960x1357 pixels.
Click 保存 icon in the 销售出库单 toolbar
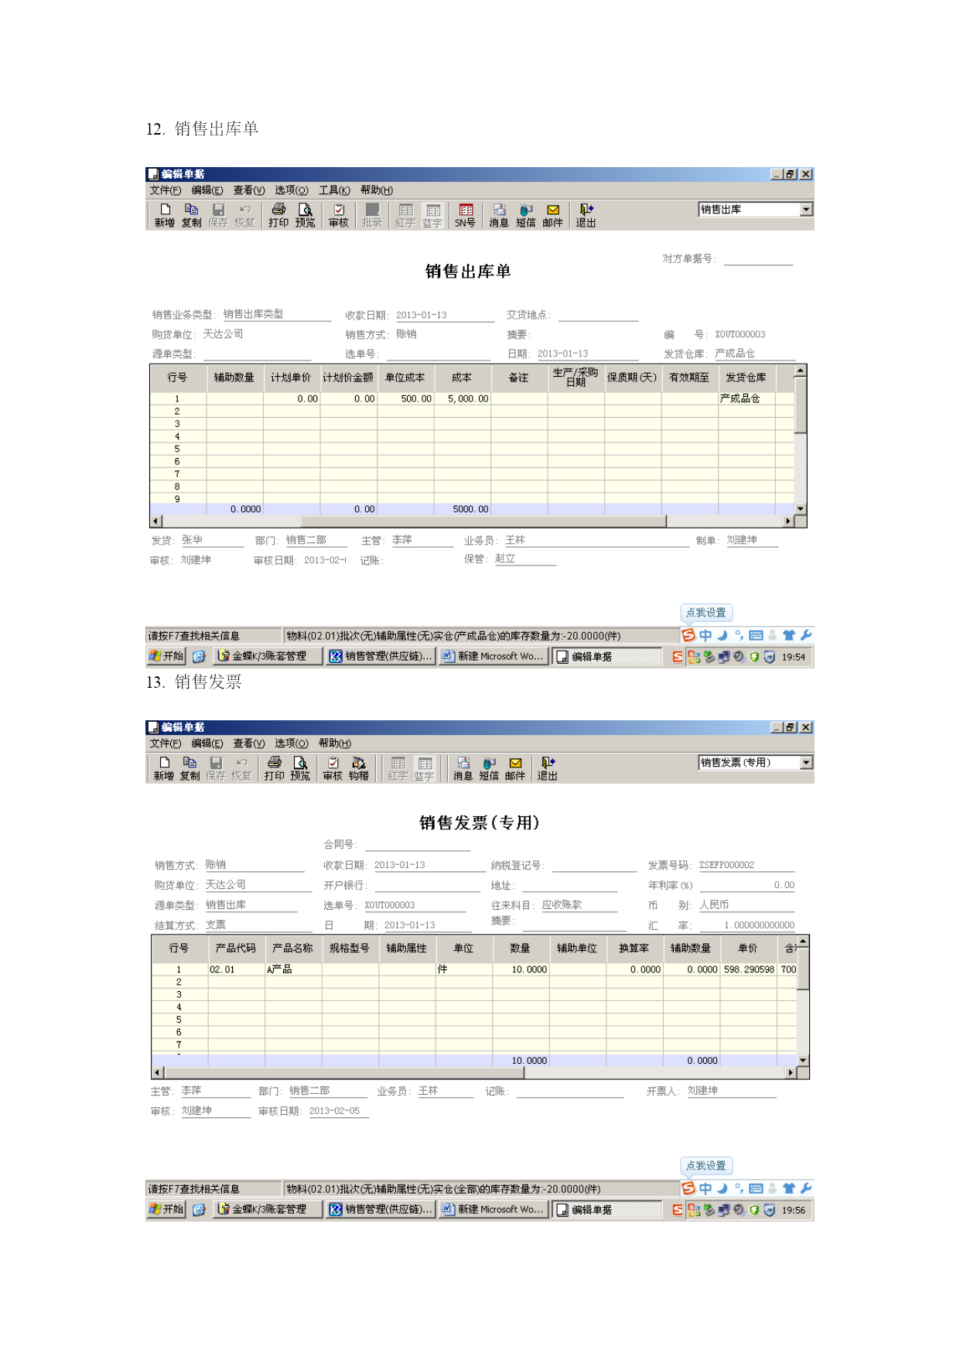(218, 215)
